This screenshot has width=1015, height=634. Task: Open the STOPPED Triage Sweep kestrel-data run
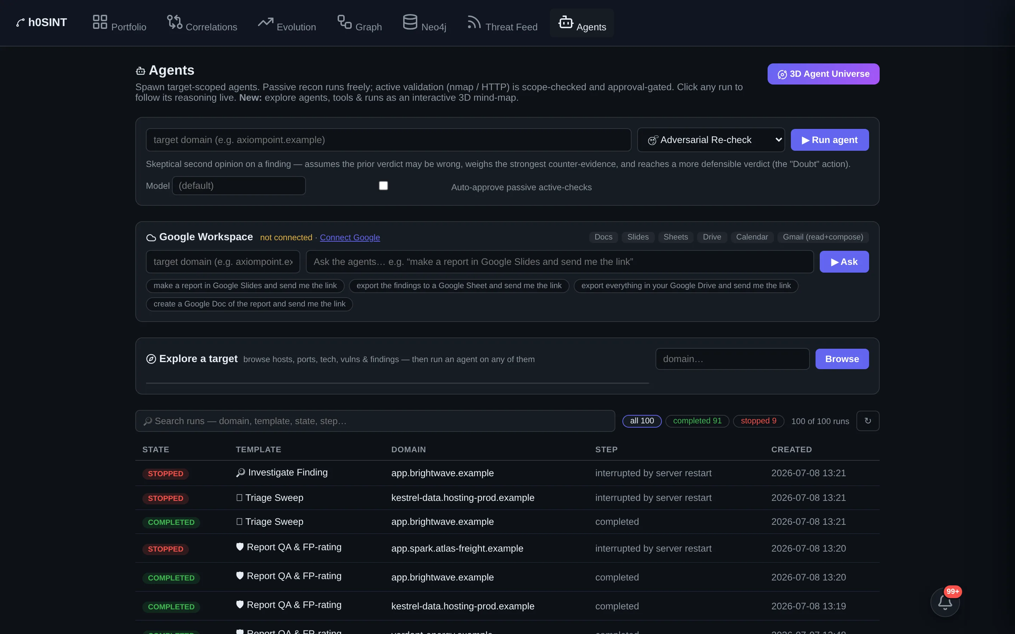[508, 498]
